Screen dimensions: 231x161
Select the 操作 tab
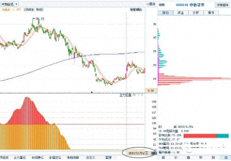click(211, 13)
